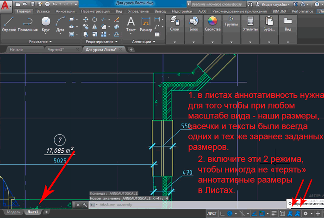Open the Буфер clipboard dropdown
324x218 pixels.
(x=269, y=42)
